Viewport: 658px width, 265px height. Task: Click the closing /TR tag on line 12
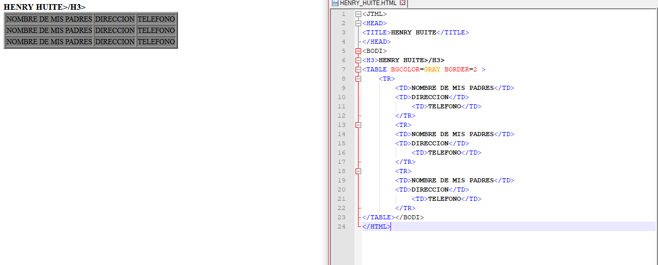click(405, 116)
